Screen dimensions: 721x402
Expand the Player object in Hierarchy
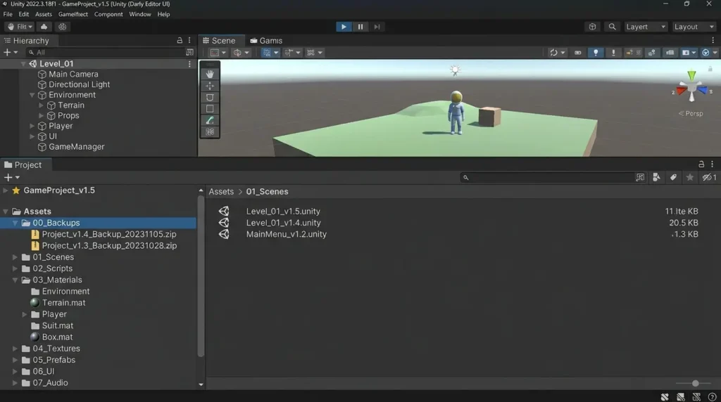[32, 127]
